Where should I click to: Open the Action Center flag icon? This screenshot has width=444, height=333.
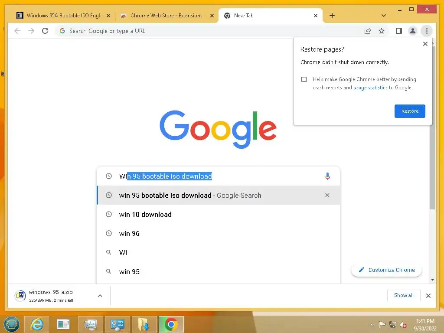tap(382, 324)
